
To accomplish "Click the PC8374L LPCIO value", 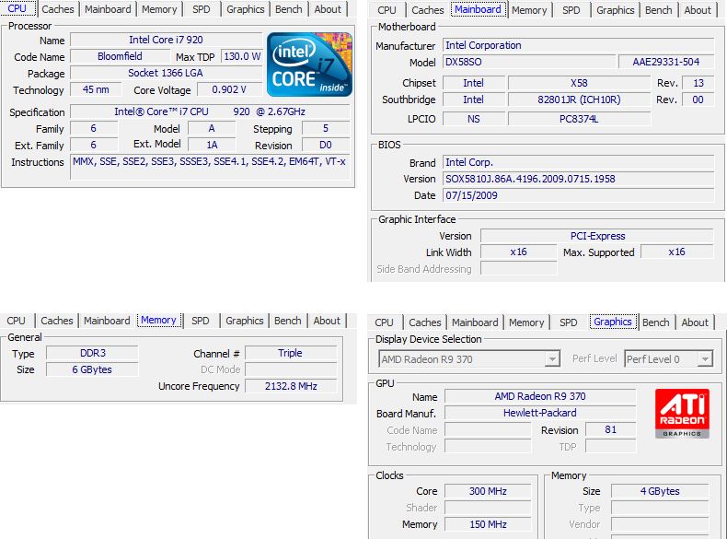I will (579, 119).
